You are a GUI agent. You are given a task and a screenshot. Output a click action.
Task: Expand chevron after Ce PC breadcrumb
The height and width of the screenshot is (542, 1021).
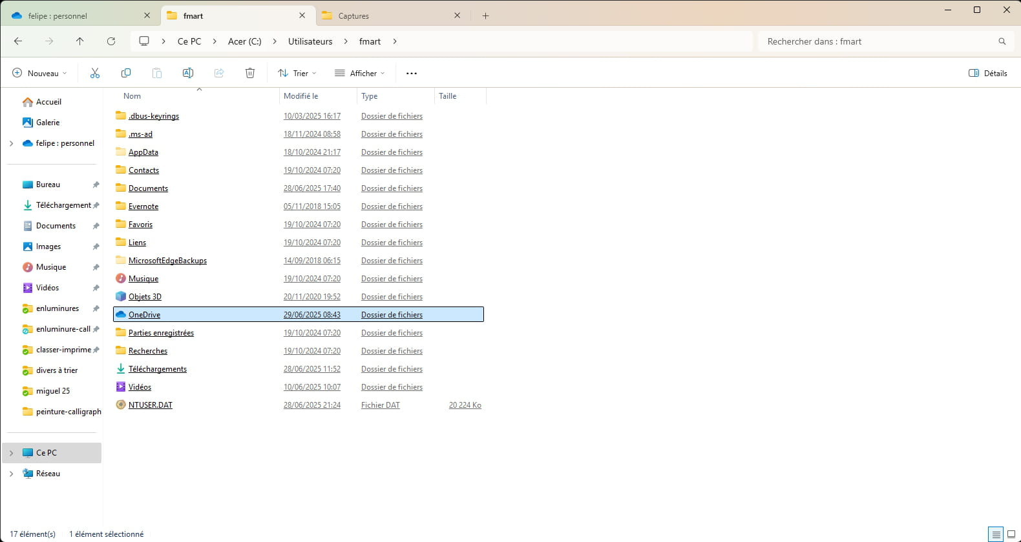point(215,41)
